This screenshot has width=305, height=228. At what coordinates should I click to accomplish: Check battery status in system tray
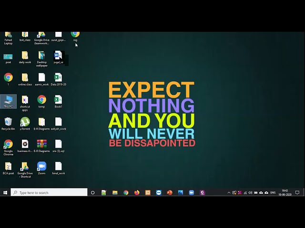[x=256, y=192]
